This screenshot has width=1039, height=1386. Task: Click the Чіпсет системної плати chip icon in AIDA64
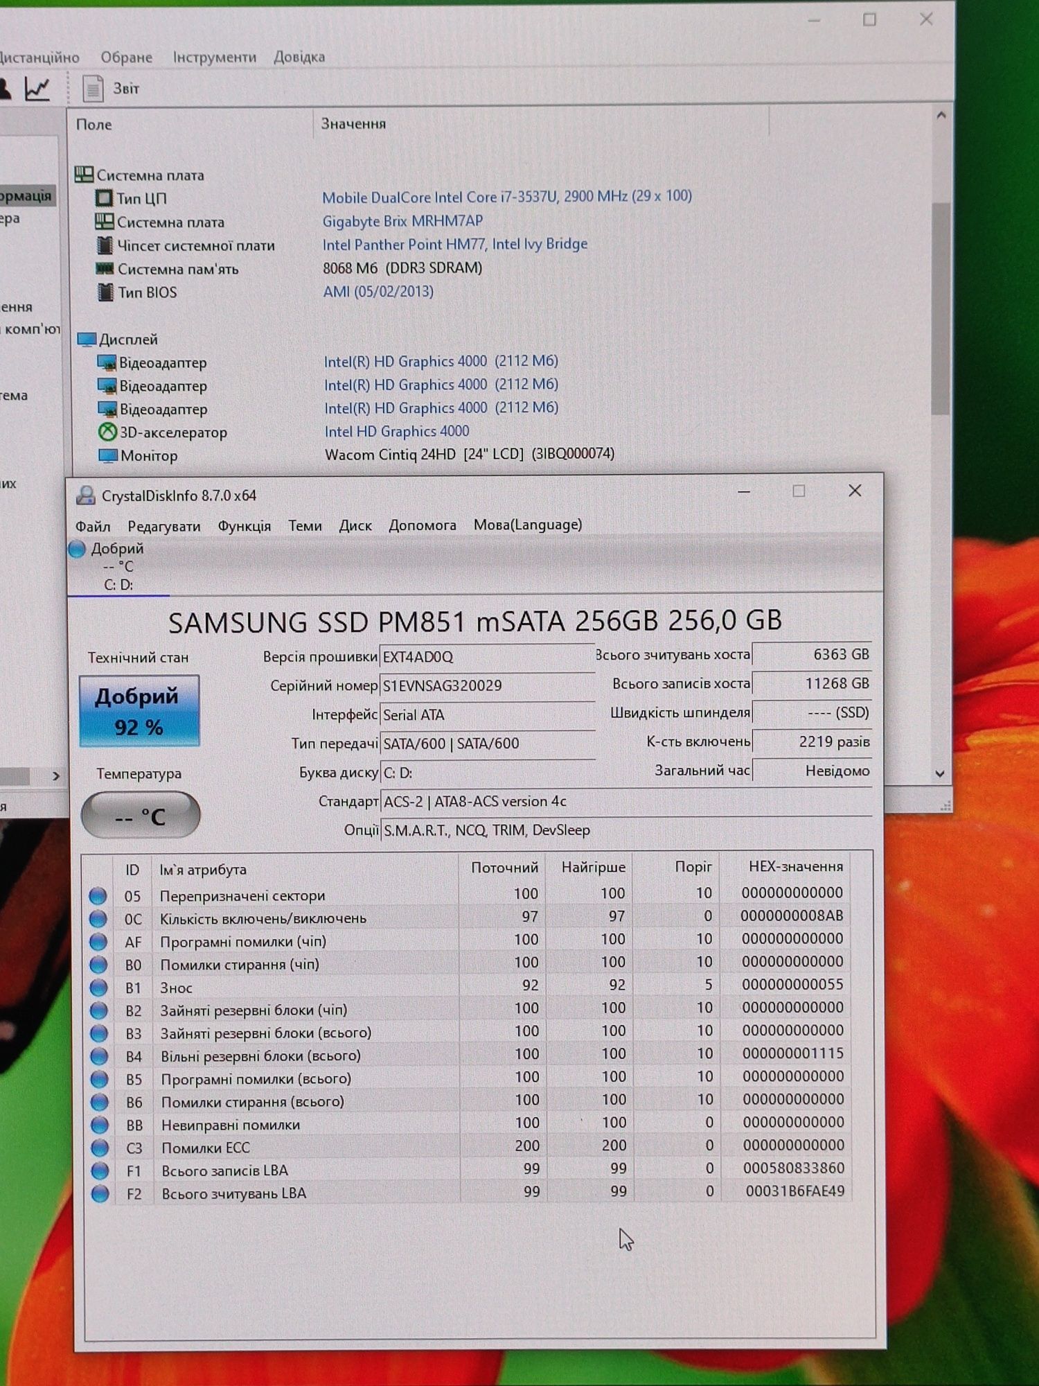pos(105,245)
